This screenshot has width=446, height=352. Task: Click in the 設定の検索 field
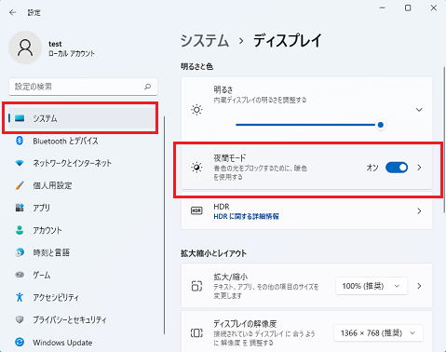pos(83,87)
